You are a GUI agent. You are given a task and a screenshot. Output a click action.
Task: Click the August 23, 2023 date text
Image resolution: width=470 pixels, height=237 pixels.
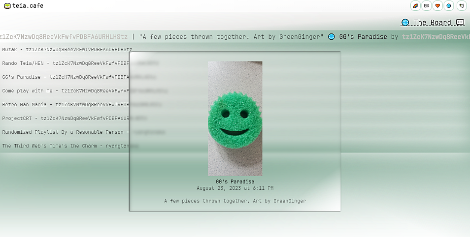click(235, 188)
